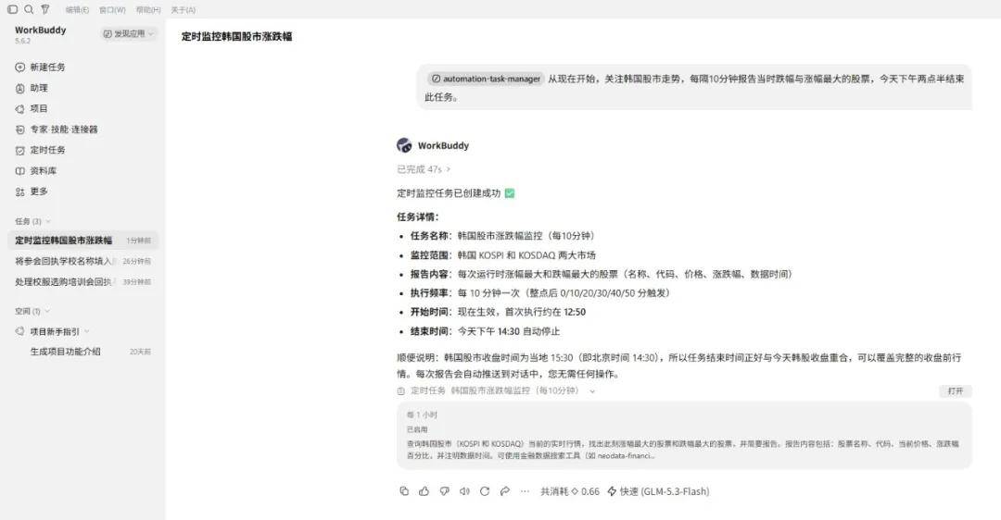Click 快速 (GLM-5.3-Flash) model label
Image resolution: width=1001 pixels, height=520 pixels.
[658, 491]
